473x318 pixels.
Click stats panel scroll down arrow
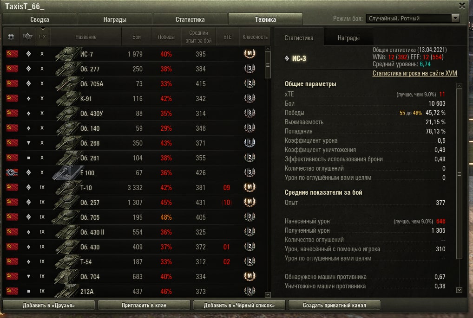click(459, 290)
